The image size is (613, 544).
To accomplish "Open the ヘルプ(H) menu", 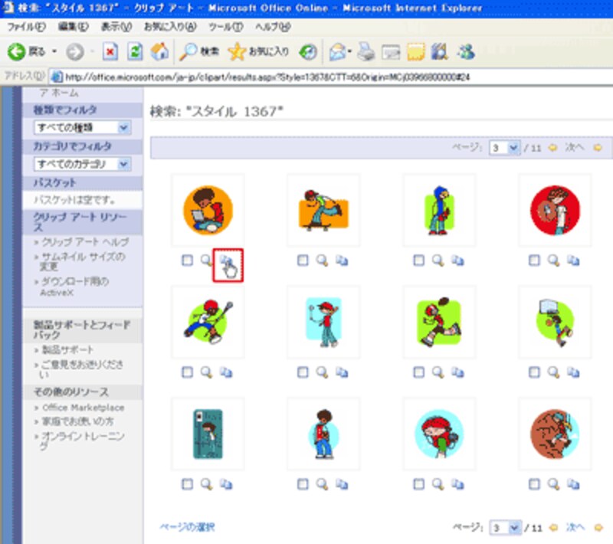I will [x=273, y=27].
